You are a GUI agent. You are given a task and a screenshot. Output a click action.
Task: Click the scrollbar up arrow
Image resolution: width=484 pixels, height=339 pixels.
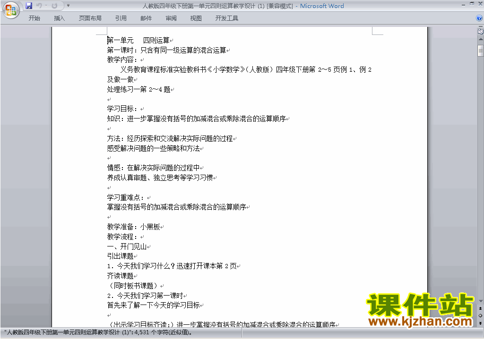click(481, 39)
